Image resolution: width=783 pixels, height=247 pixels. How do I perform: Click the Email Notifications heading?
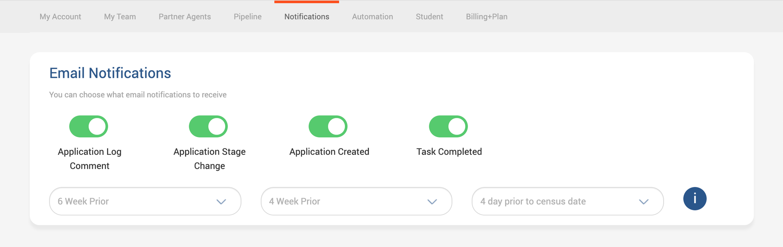point(110,73)
